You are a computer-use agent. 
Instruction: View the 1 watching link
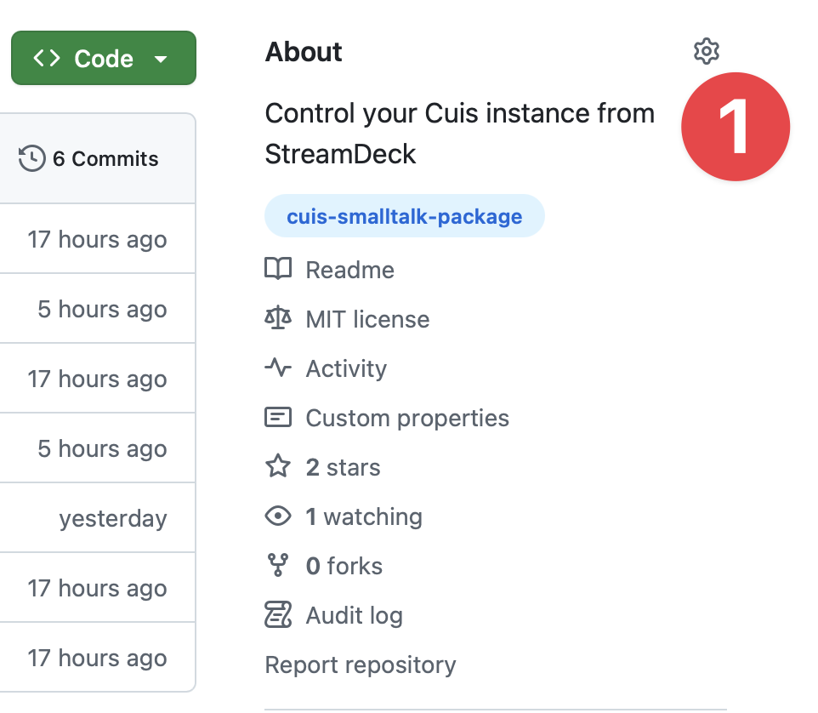(x=344, y=516)
